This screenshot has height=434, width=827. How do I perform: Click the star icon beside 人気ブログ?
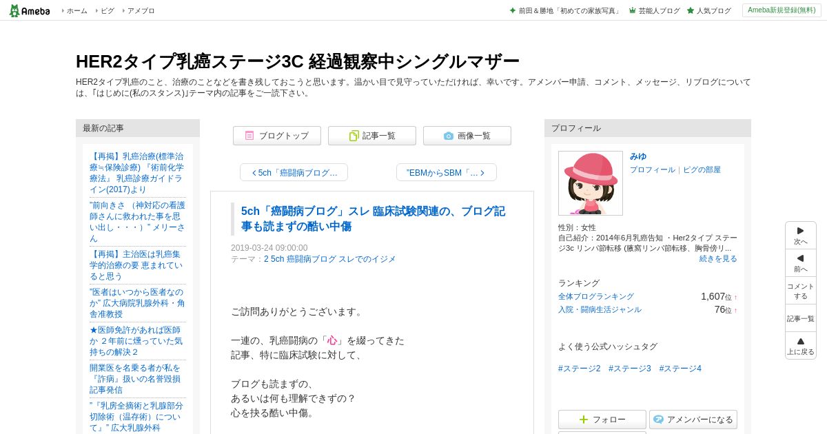tap(690, 10)
